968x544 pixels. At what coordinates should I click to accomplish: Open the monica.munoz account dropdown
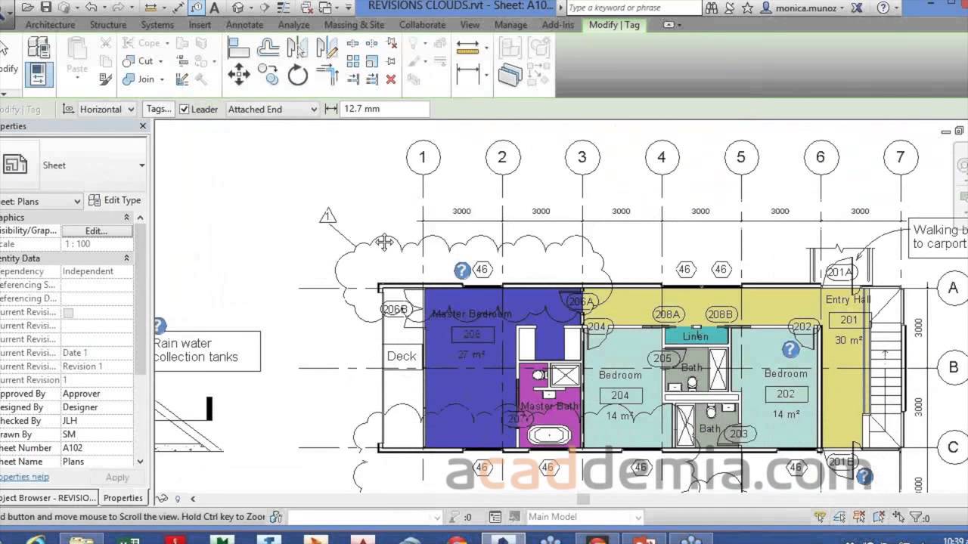[805, 8]
